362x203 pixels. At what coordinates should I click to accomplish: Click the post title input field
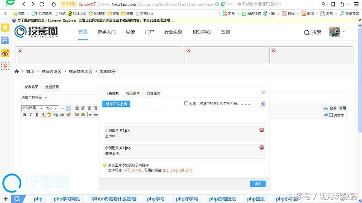pyautogui.click(x=75, y=98)
